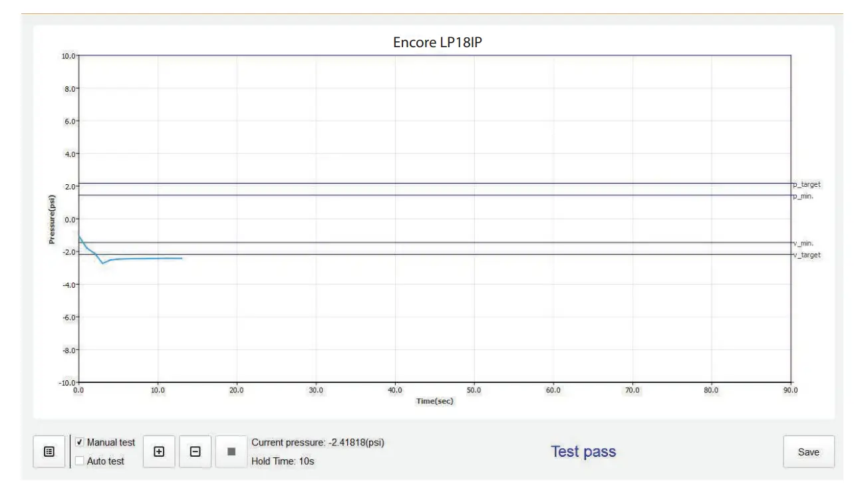Click the '20.0' time axis tick

(x=237, y=391)
